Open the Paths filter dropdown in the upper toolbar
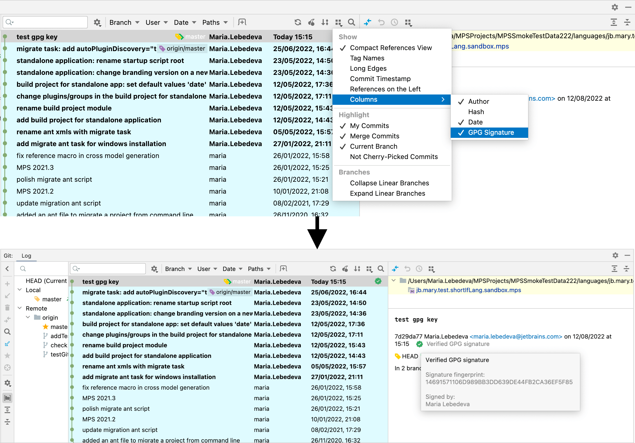The height and width of the screenshot is (443, 635). 215,22
